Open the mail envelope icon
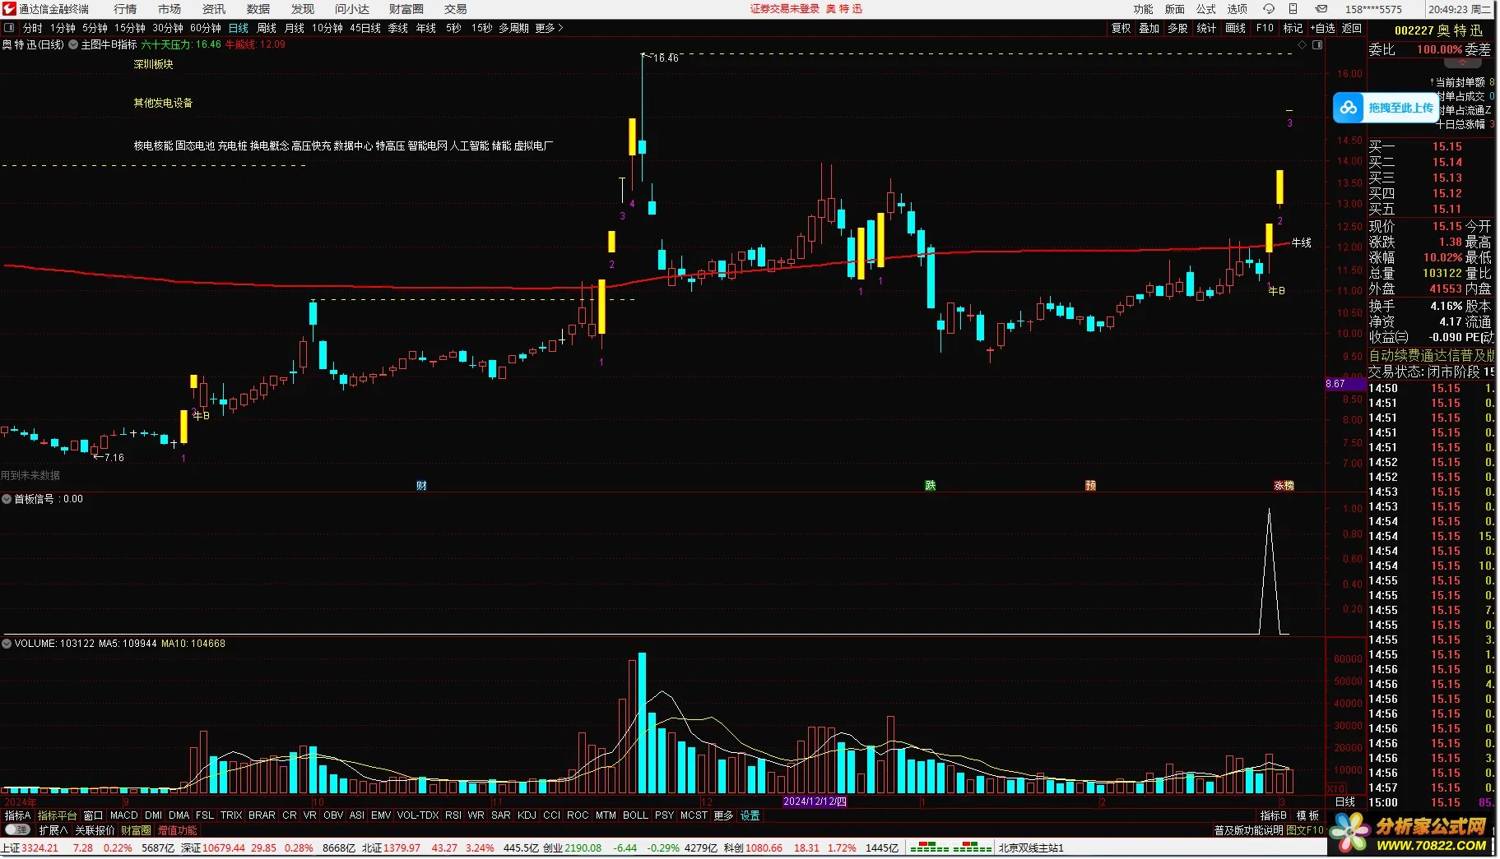 click(1321, 9)
